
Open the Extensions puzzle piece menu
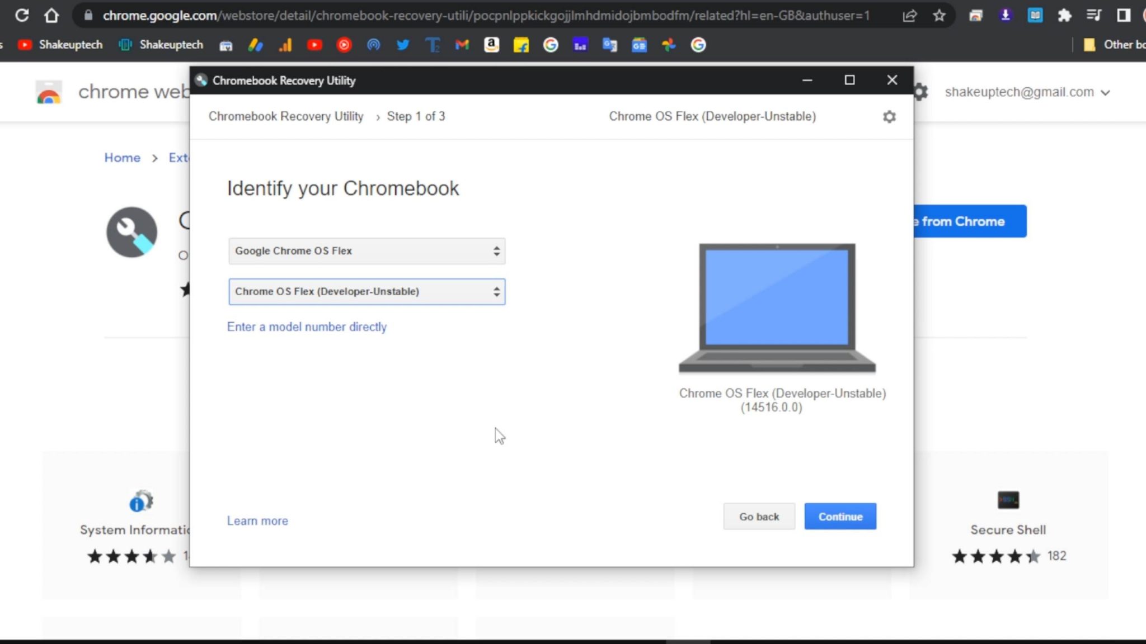1064,16
